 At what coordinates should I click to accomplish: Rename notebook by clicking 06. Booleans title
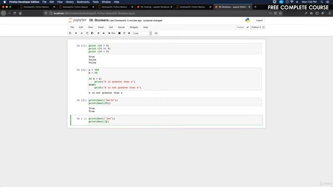point(99,20)
